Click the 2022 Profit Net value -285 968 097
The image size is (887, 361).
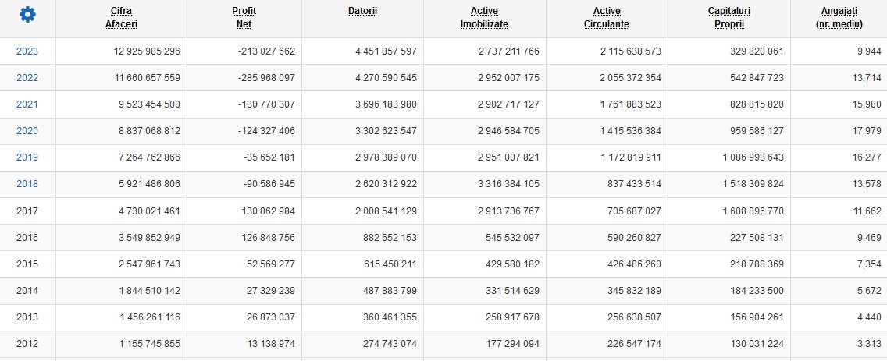coord(266,78)
